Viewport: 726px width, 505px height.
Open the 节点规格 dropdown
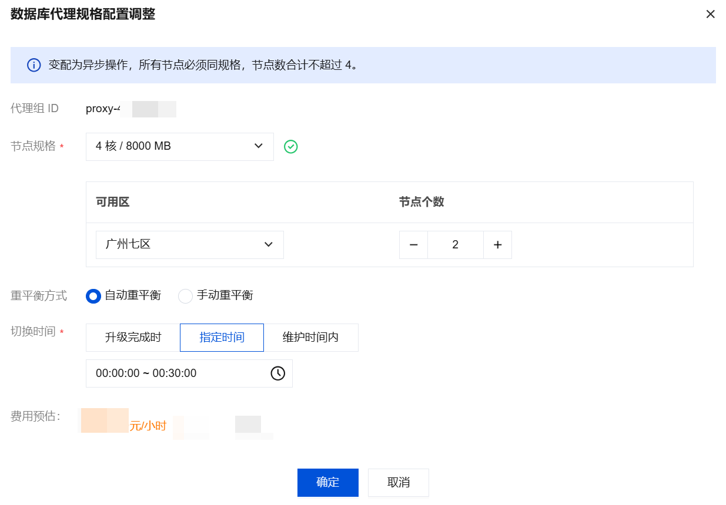(180, 146)
